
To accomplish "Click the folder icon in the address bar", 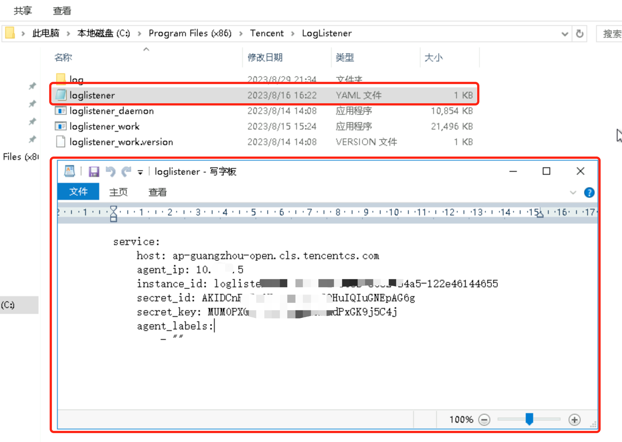I will pyautogui.click(x=10, y=33).
